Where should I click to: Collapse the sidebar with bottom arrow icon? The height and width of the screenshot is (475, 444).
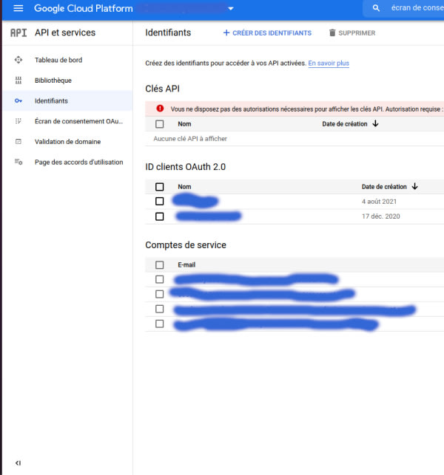(18, 463)
